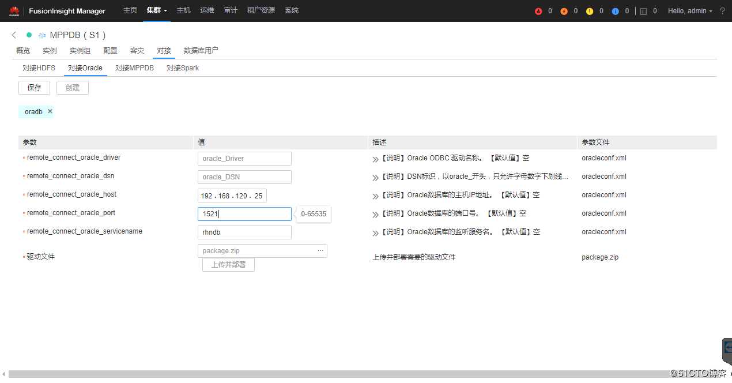Open the task list icon in header
732x383 pixels.
[x=644, y=11]
